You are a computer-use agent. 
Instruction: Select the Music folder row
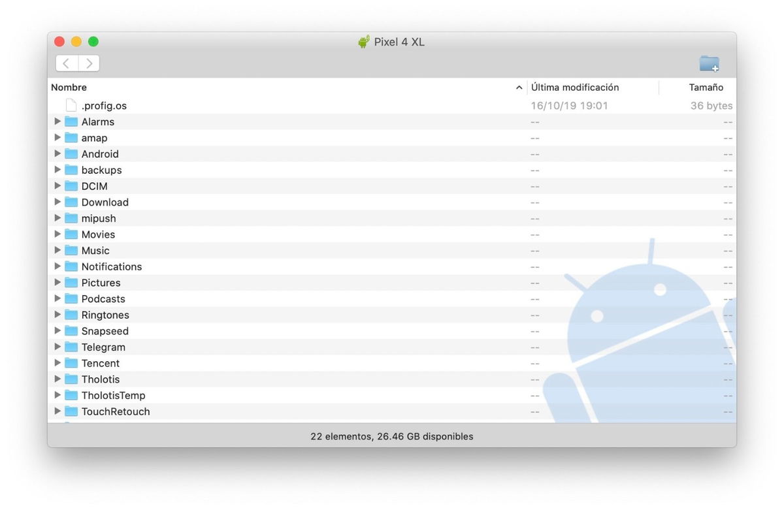point(96,250)
